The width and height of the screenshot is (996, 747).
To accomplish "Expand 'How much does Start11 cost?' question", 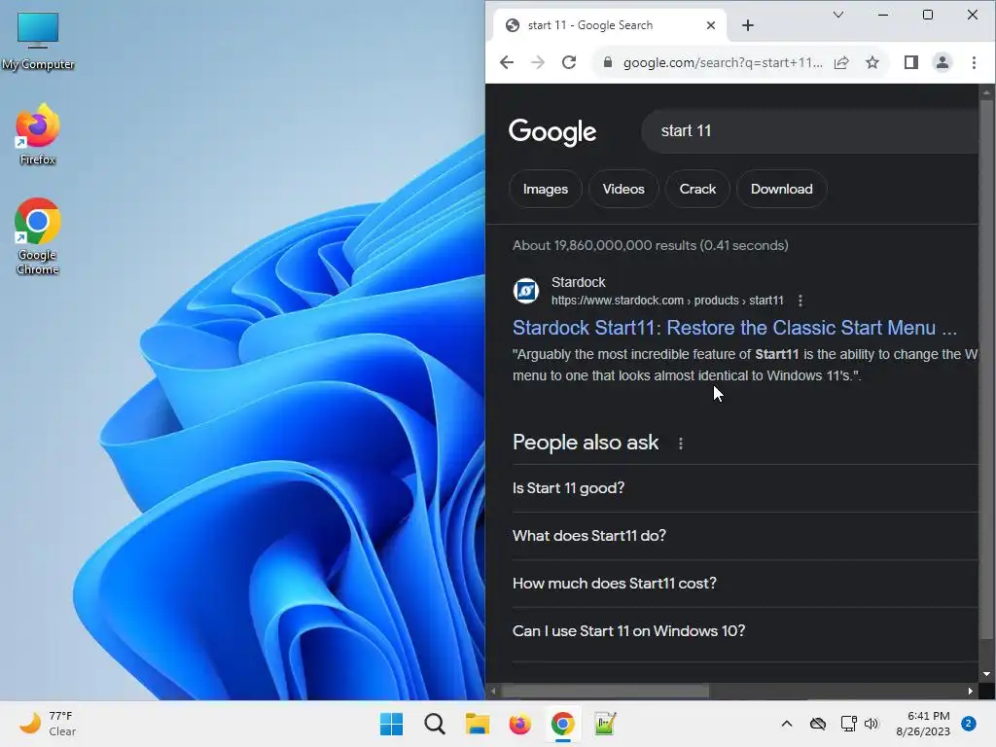I will (x=745, y=584).
